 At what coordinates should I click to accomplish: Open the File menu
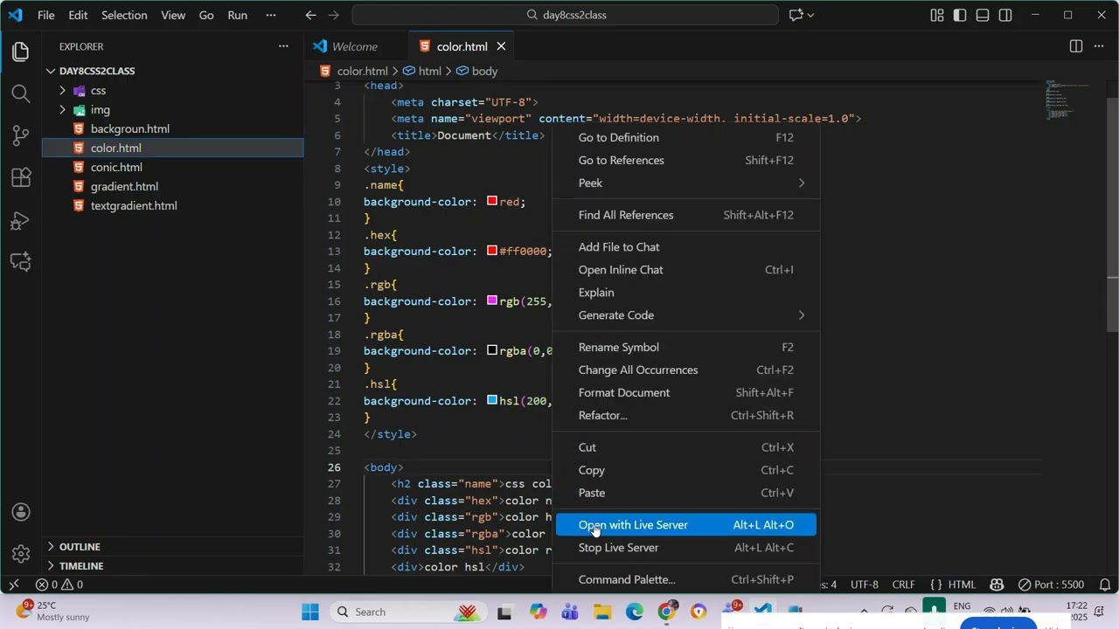(x=45, y=15)
